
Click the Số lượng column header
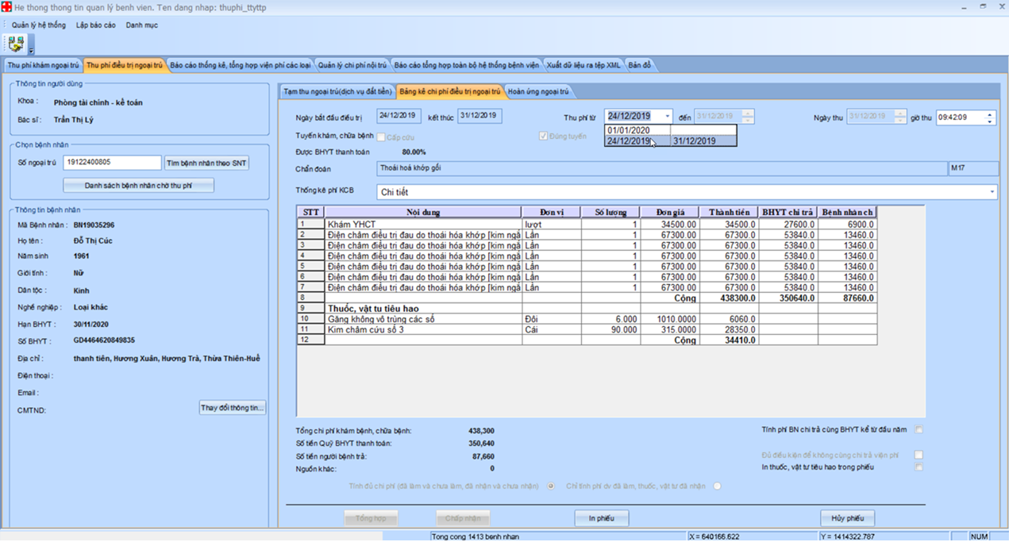610,212
